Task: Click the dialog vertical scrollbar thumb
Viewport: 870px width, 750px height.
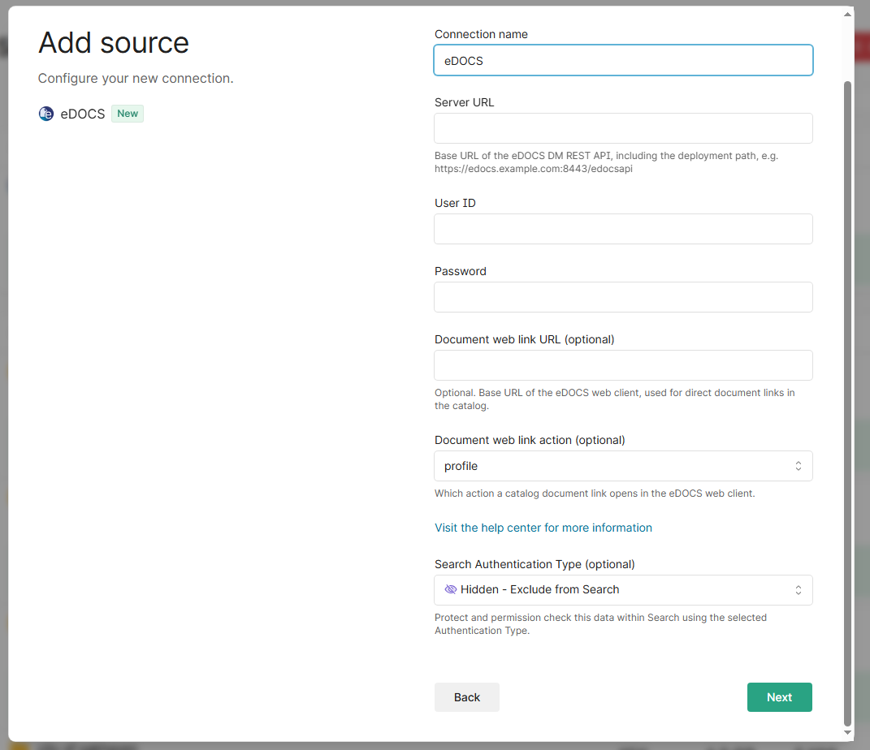Action: point(847,403)
